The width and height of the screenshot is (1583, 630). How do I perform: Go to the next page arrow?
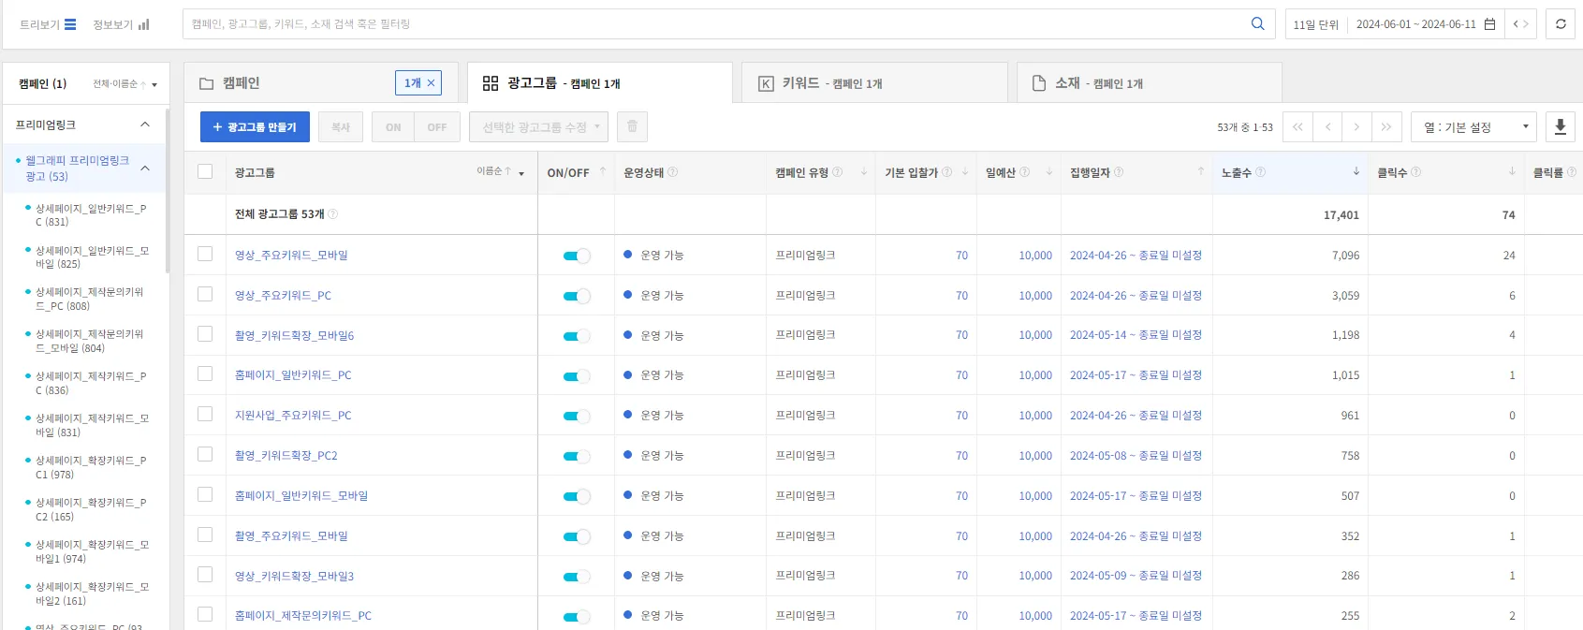tap(1356, 127)
